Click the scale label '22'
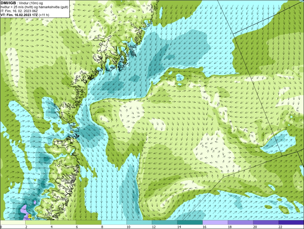This screenshot has width=304, height=229. coord(280,227)
